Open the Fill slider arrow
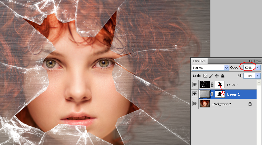The height and width of the screenshot is (145, 262). point(258,76)
